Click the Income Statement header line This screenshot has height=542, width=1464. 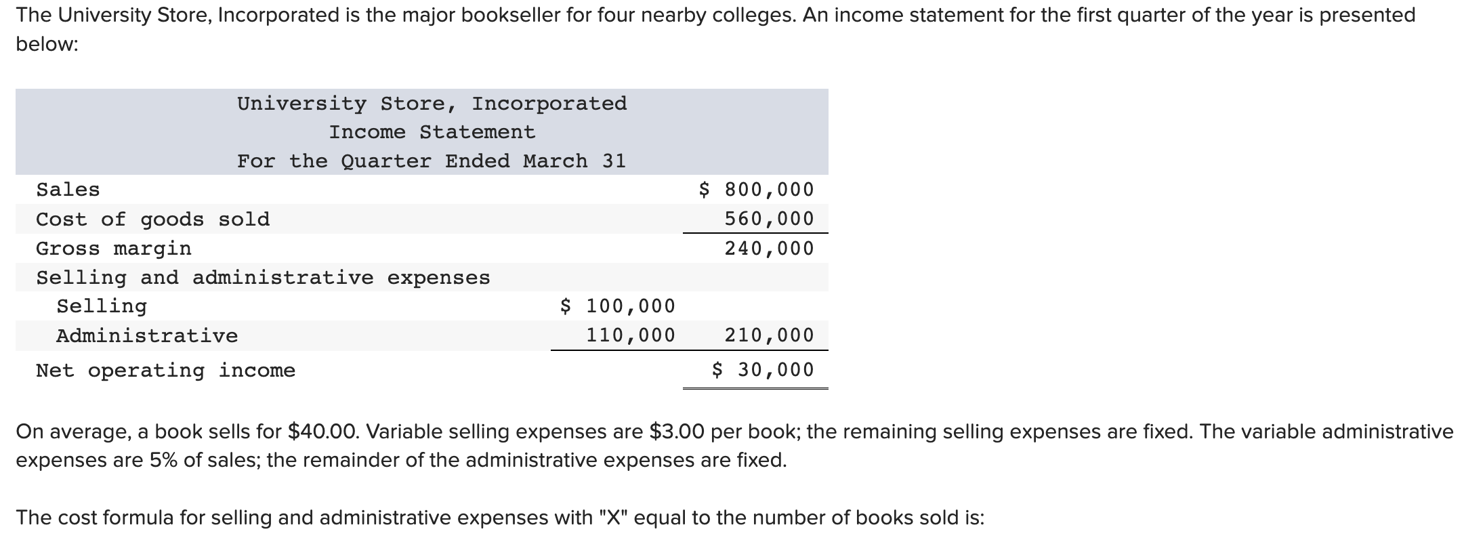click(432, 132)
